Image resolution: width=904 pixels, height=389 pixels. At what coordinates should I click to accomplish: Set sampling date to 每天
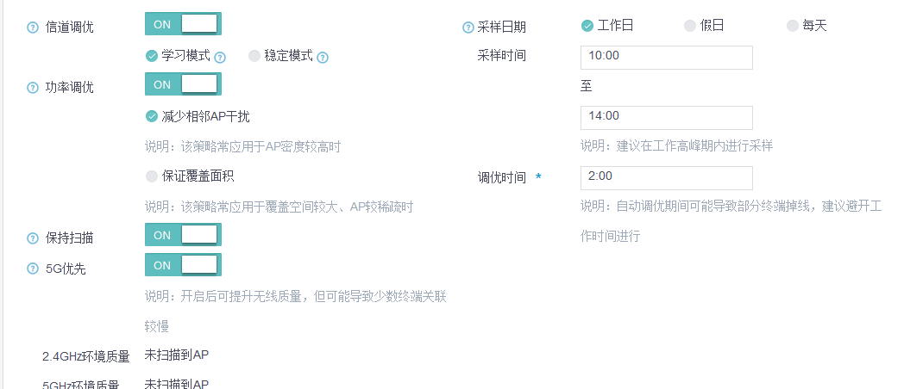tap(793, 26)
